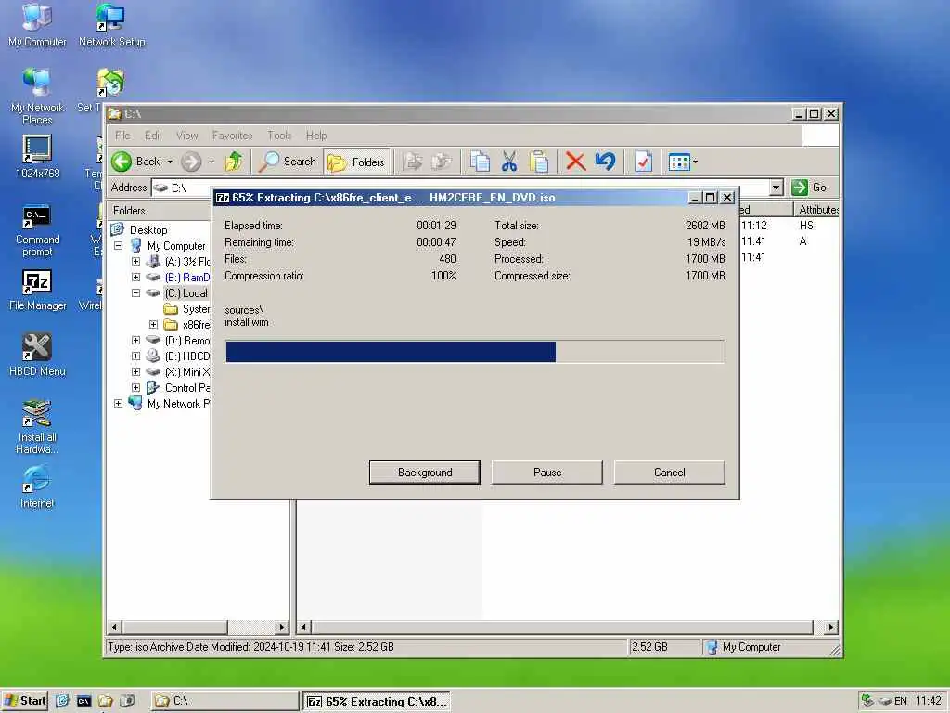This screenshot has width=950, height=713.
Task: Open the Forward history dropdown arrow
Action: [212, 162]
